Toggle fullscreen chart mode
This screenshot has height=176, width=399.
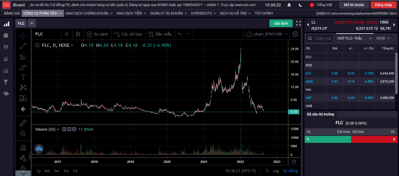click(x=299, y=23)
